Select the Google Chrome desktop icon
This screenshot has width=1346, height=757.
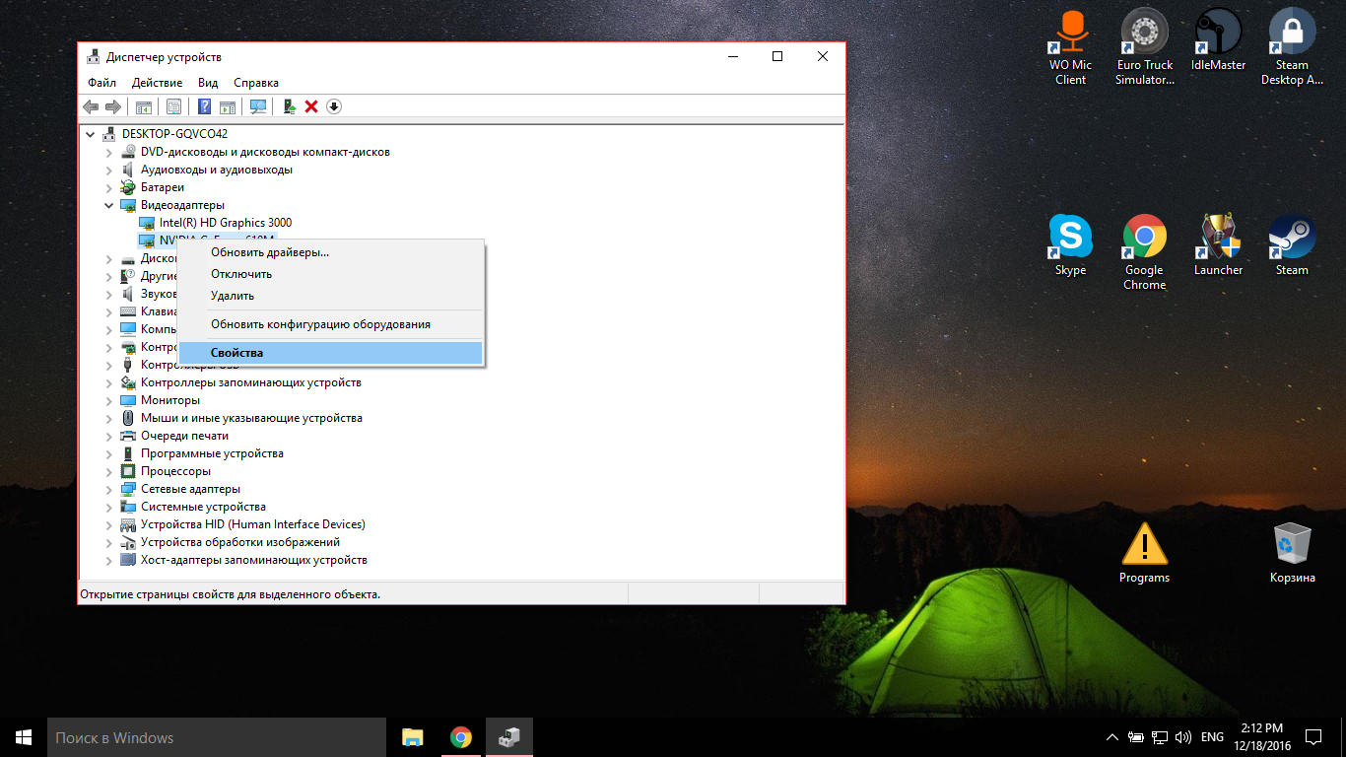(x=1144, y=253)
